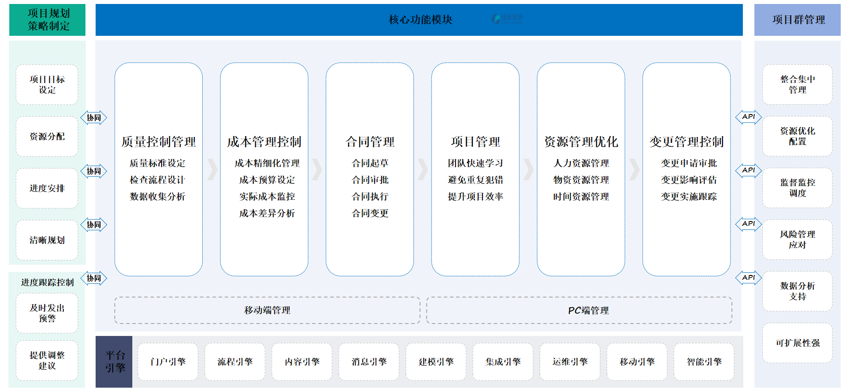Select 智能引擎 engine
The width and height of the screenshot is (850, 389).
point(704,362)
